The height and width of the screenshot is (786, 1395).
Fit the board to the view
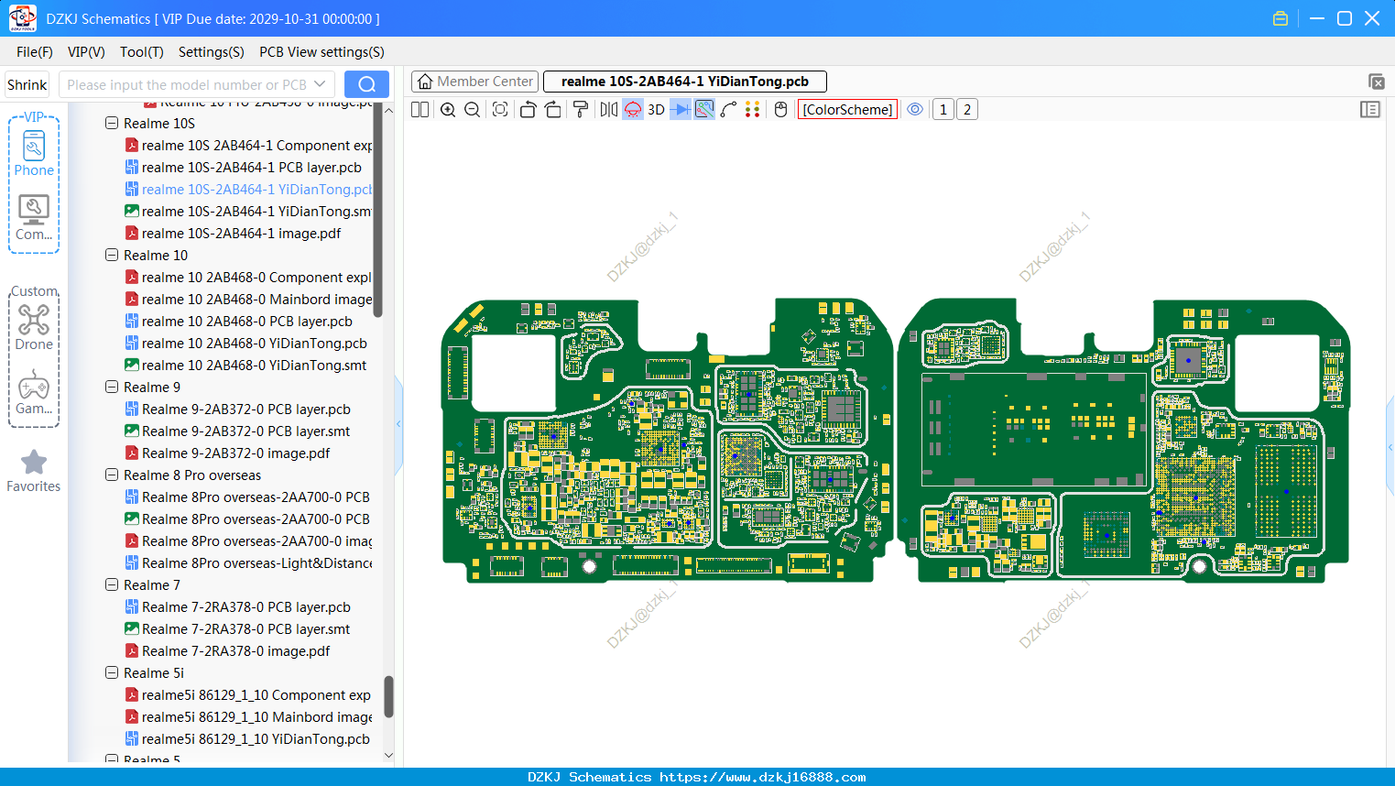pos(500,110)
